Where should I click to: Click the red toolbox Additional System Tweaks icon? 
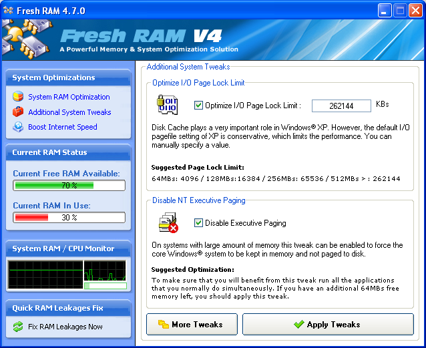[18, 112]
